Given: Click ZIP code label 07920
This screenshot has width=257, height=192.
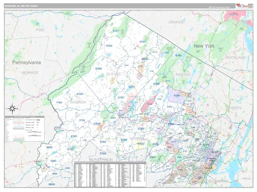Looking at the screenshot, I should click(x=153, y=157).
